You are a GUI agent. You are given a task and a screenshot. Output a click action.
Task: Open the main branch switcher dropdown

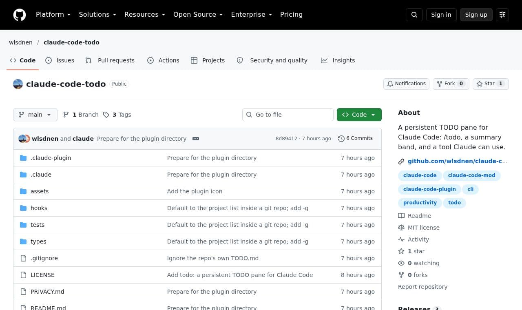point(35,115)
